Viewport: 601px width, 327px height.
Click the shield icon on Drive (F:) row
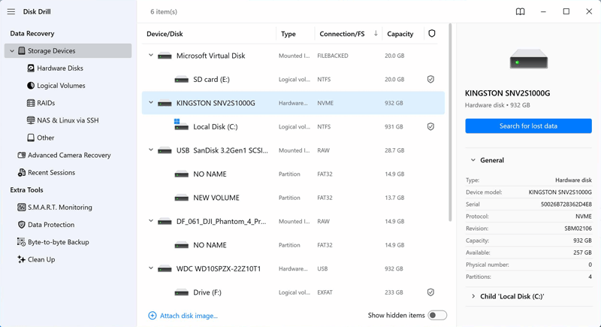tap(430, 292)
